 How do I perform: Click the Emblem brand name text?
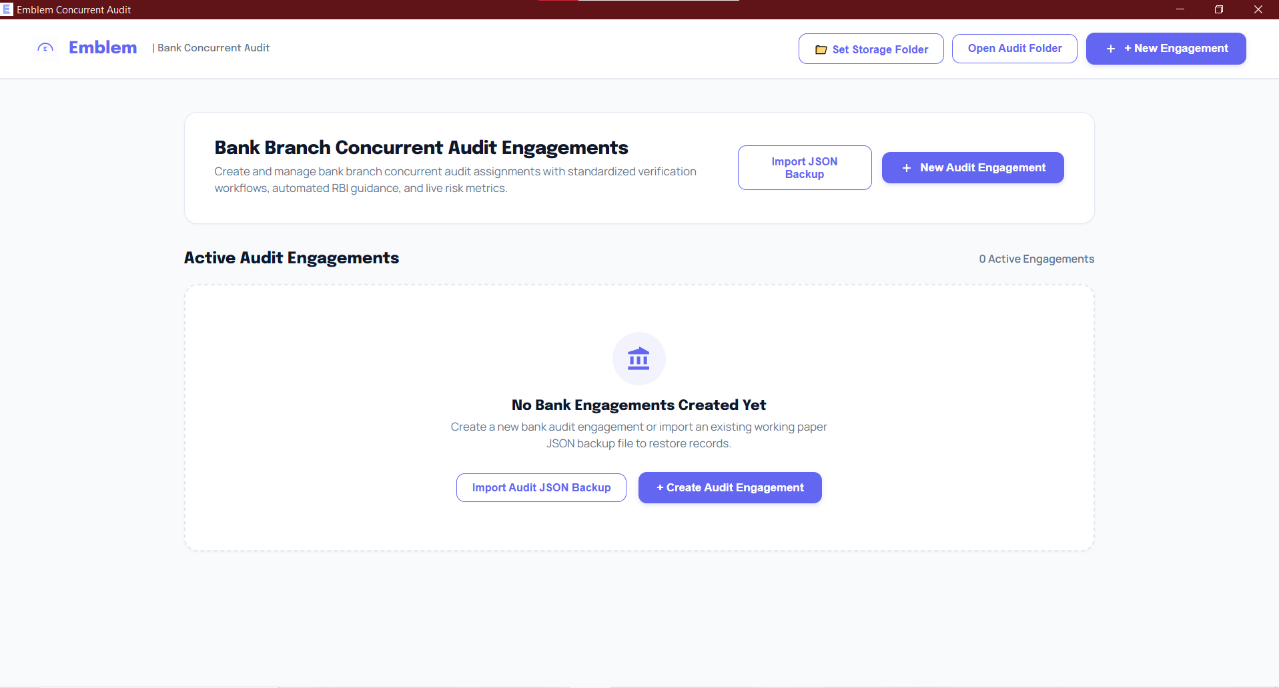(103, 47)
